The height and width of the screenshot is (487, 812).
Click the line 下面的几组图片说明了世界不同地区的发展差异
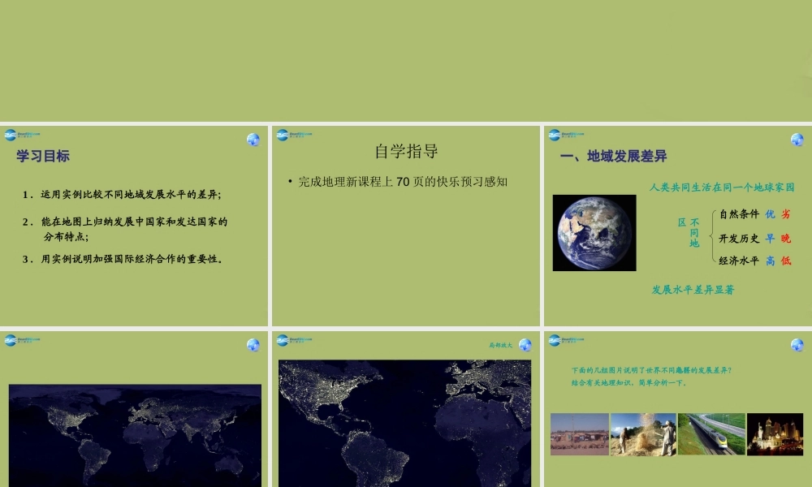651,371
